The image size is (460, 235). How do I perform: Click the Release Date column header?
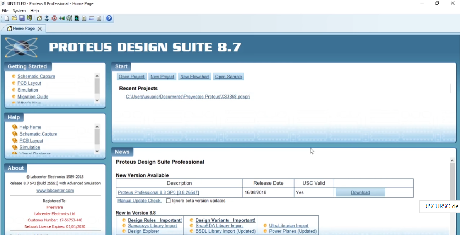tap(268, 183)
